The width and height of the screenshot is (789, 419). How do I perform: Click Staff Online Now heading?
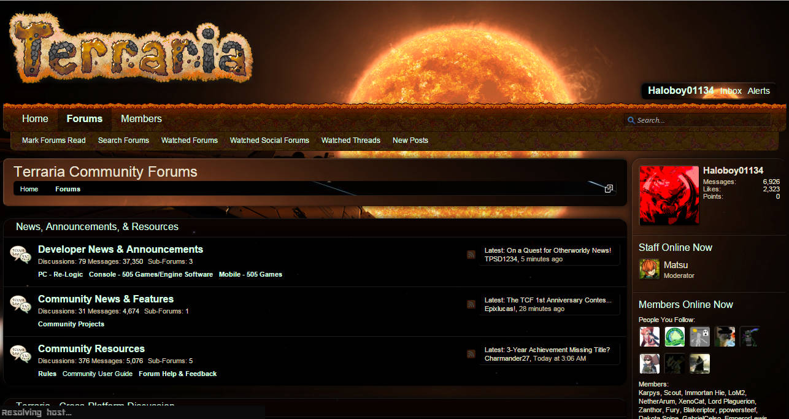pyautogui.click(x=675, y=248)
